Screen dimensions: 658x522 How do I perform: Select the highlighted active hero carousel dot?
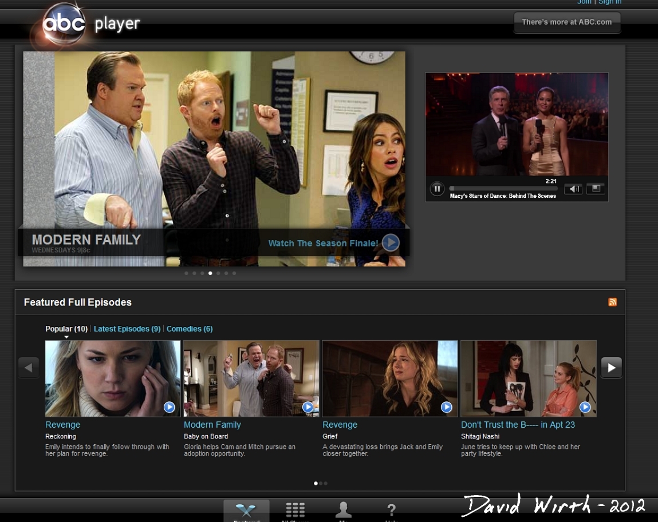point(210,273)
